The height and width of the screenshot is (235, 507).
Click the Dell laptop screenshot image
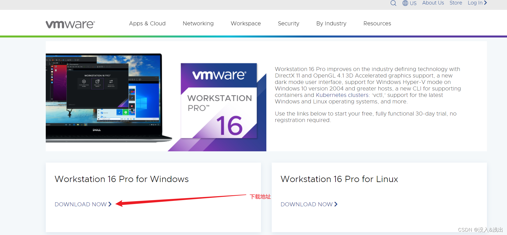109,97
